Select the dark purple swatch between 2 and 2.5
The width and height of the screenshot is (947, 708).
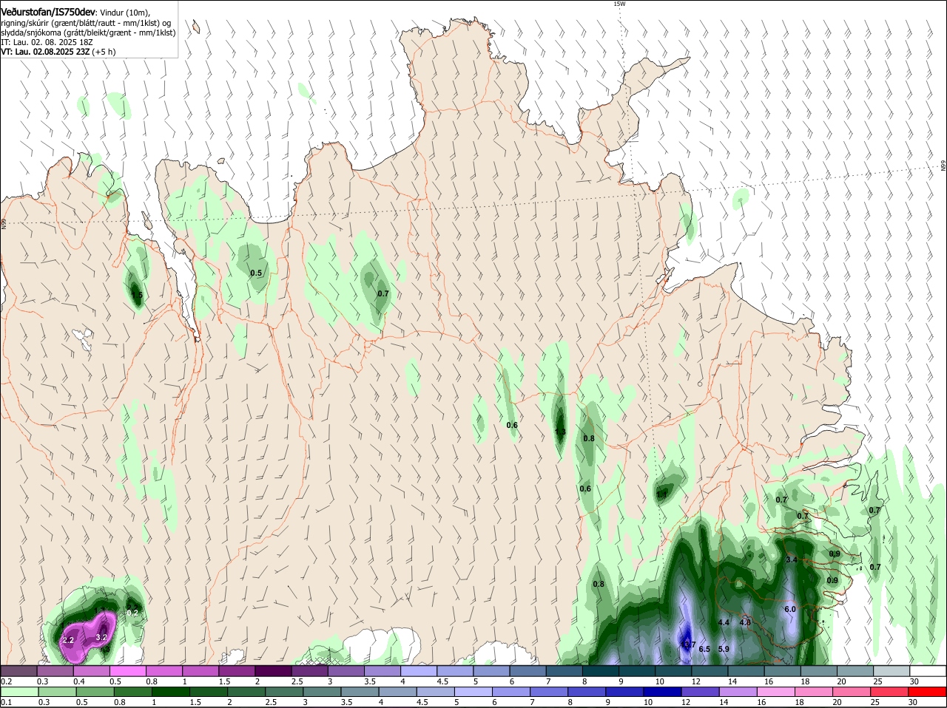click(273, 671)
